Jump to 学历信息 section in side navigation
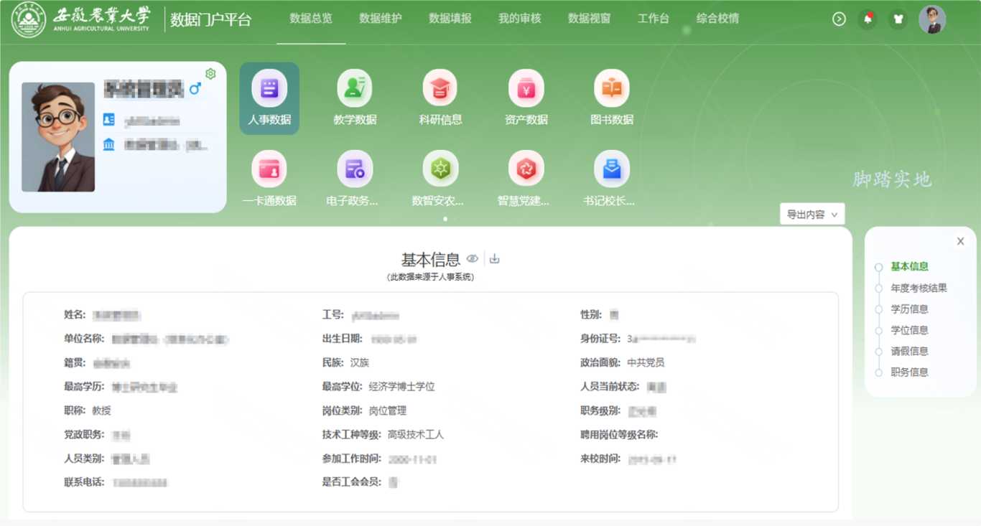This screenshot has height=526, width=981. point(909,309)
